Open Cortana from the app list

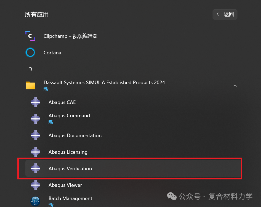[52, 53]
